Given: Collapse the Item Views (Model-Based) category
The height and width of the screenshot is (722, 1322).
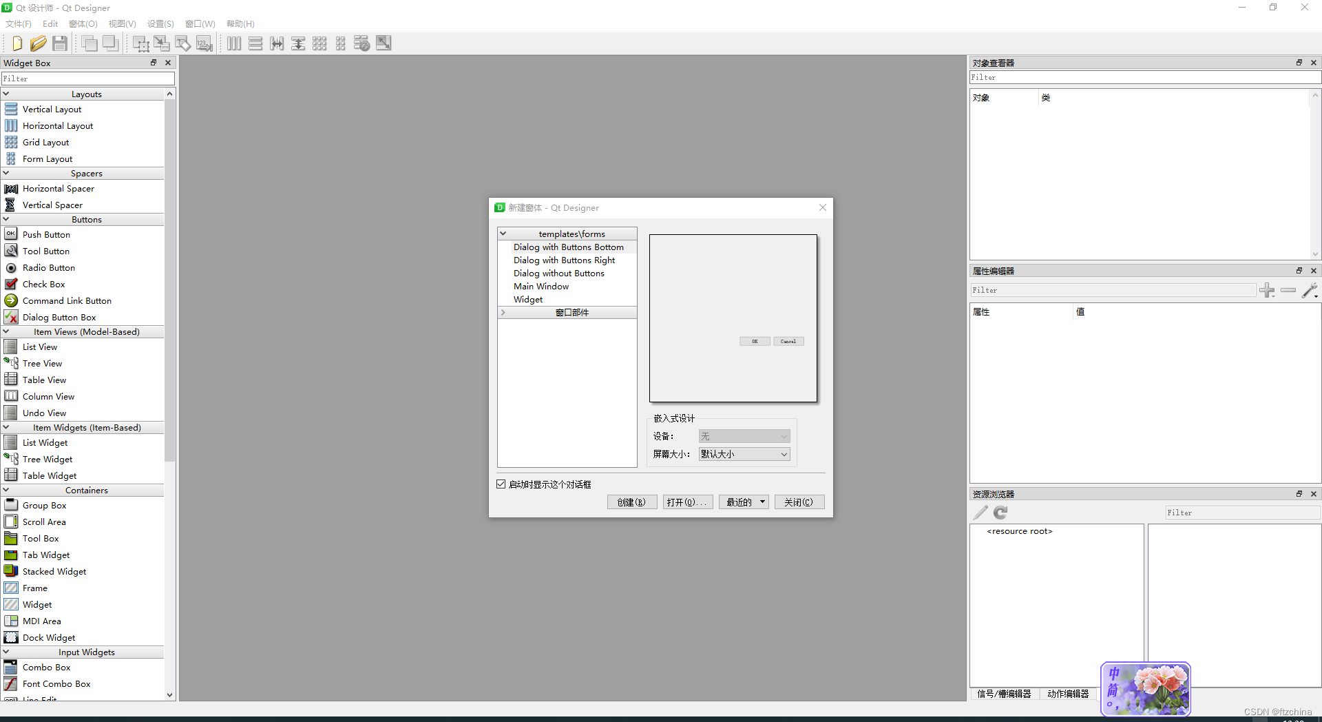Looking at the screenshot, I should 6,331.
